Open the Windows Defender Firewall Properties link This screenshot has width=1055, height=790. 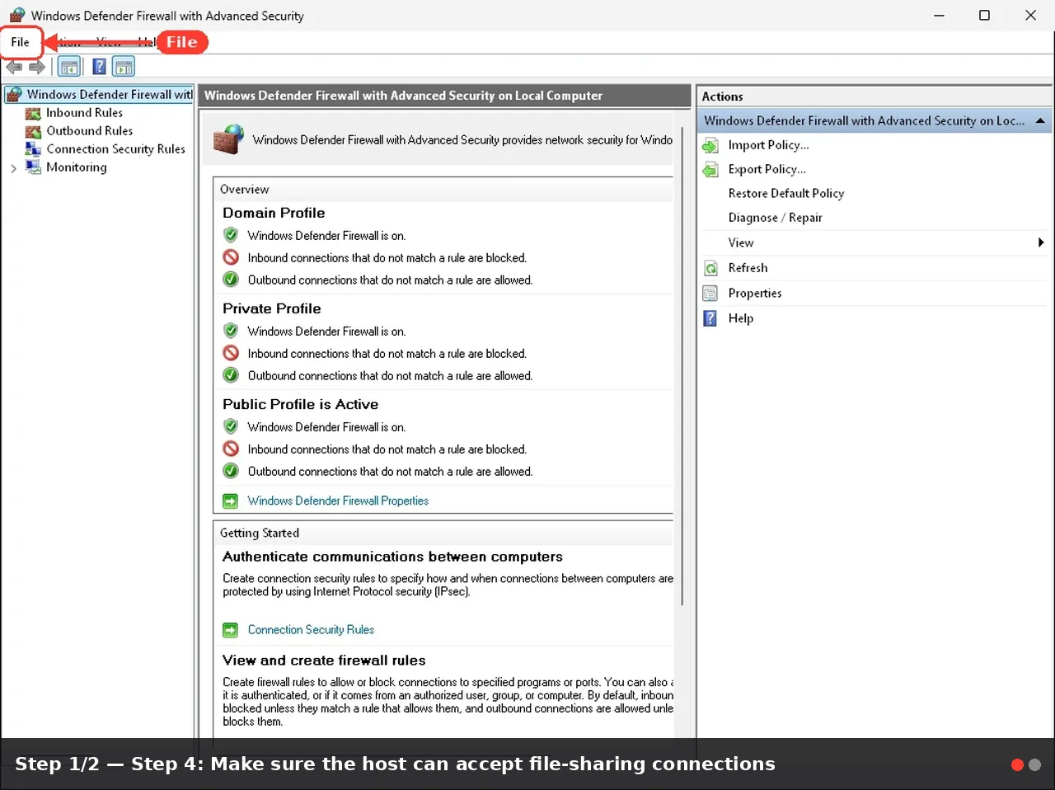point(338,501)
